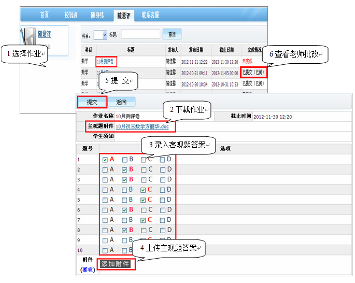Click the 标题 search input field
The height and width of the screenshot is (283, 355).
click(140, 34)
